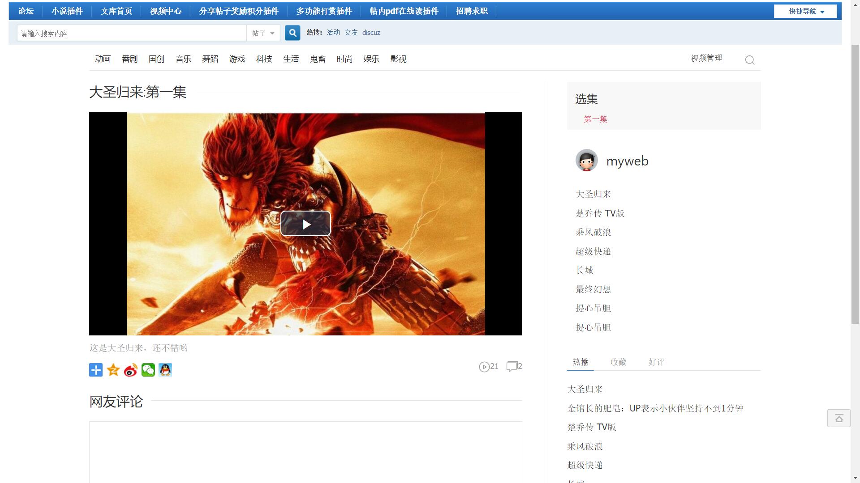Select the 生活 category
860x483 pixels.
click(x=291, y=59)
